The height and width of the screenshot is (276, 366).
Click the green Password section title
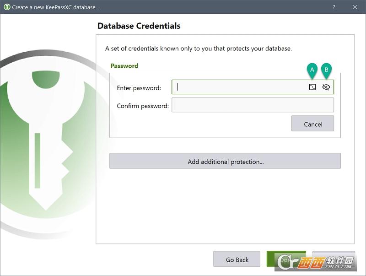pyautogui.click(x=124, y=66)
